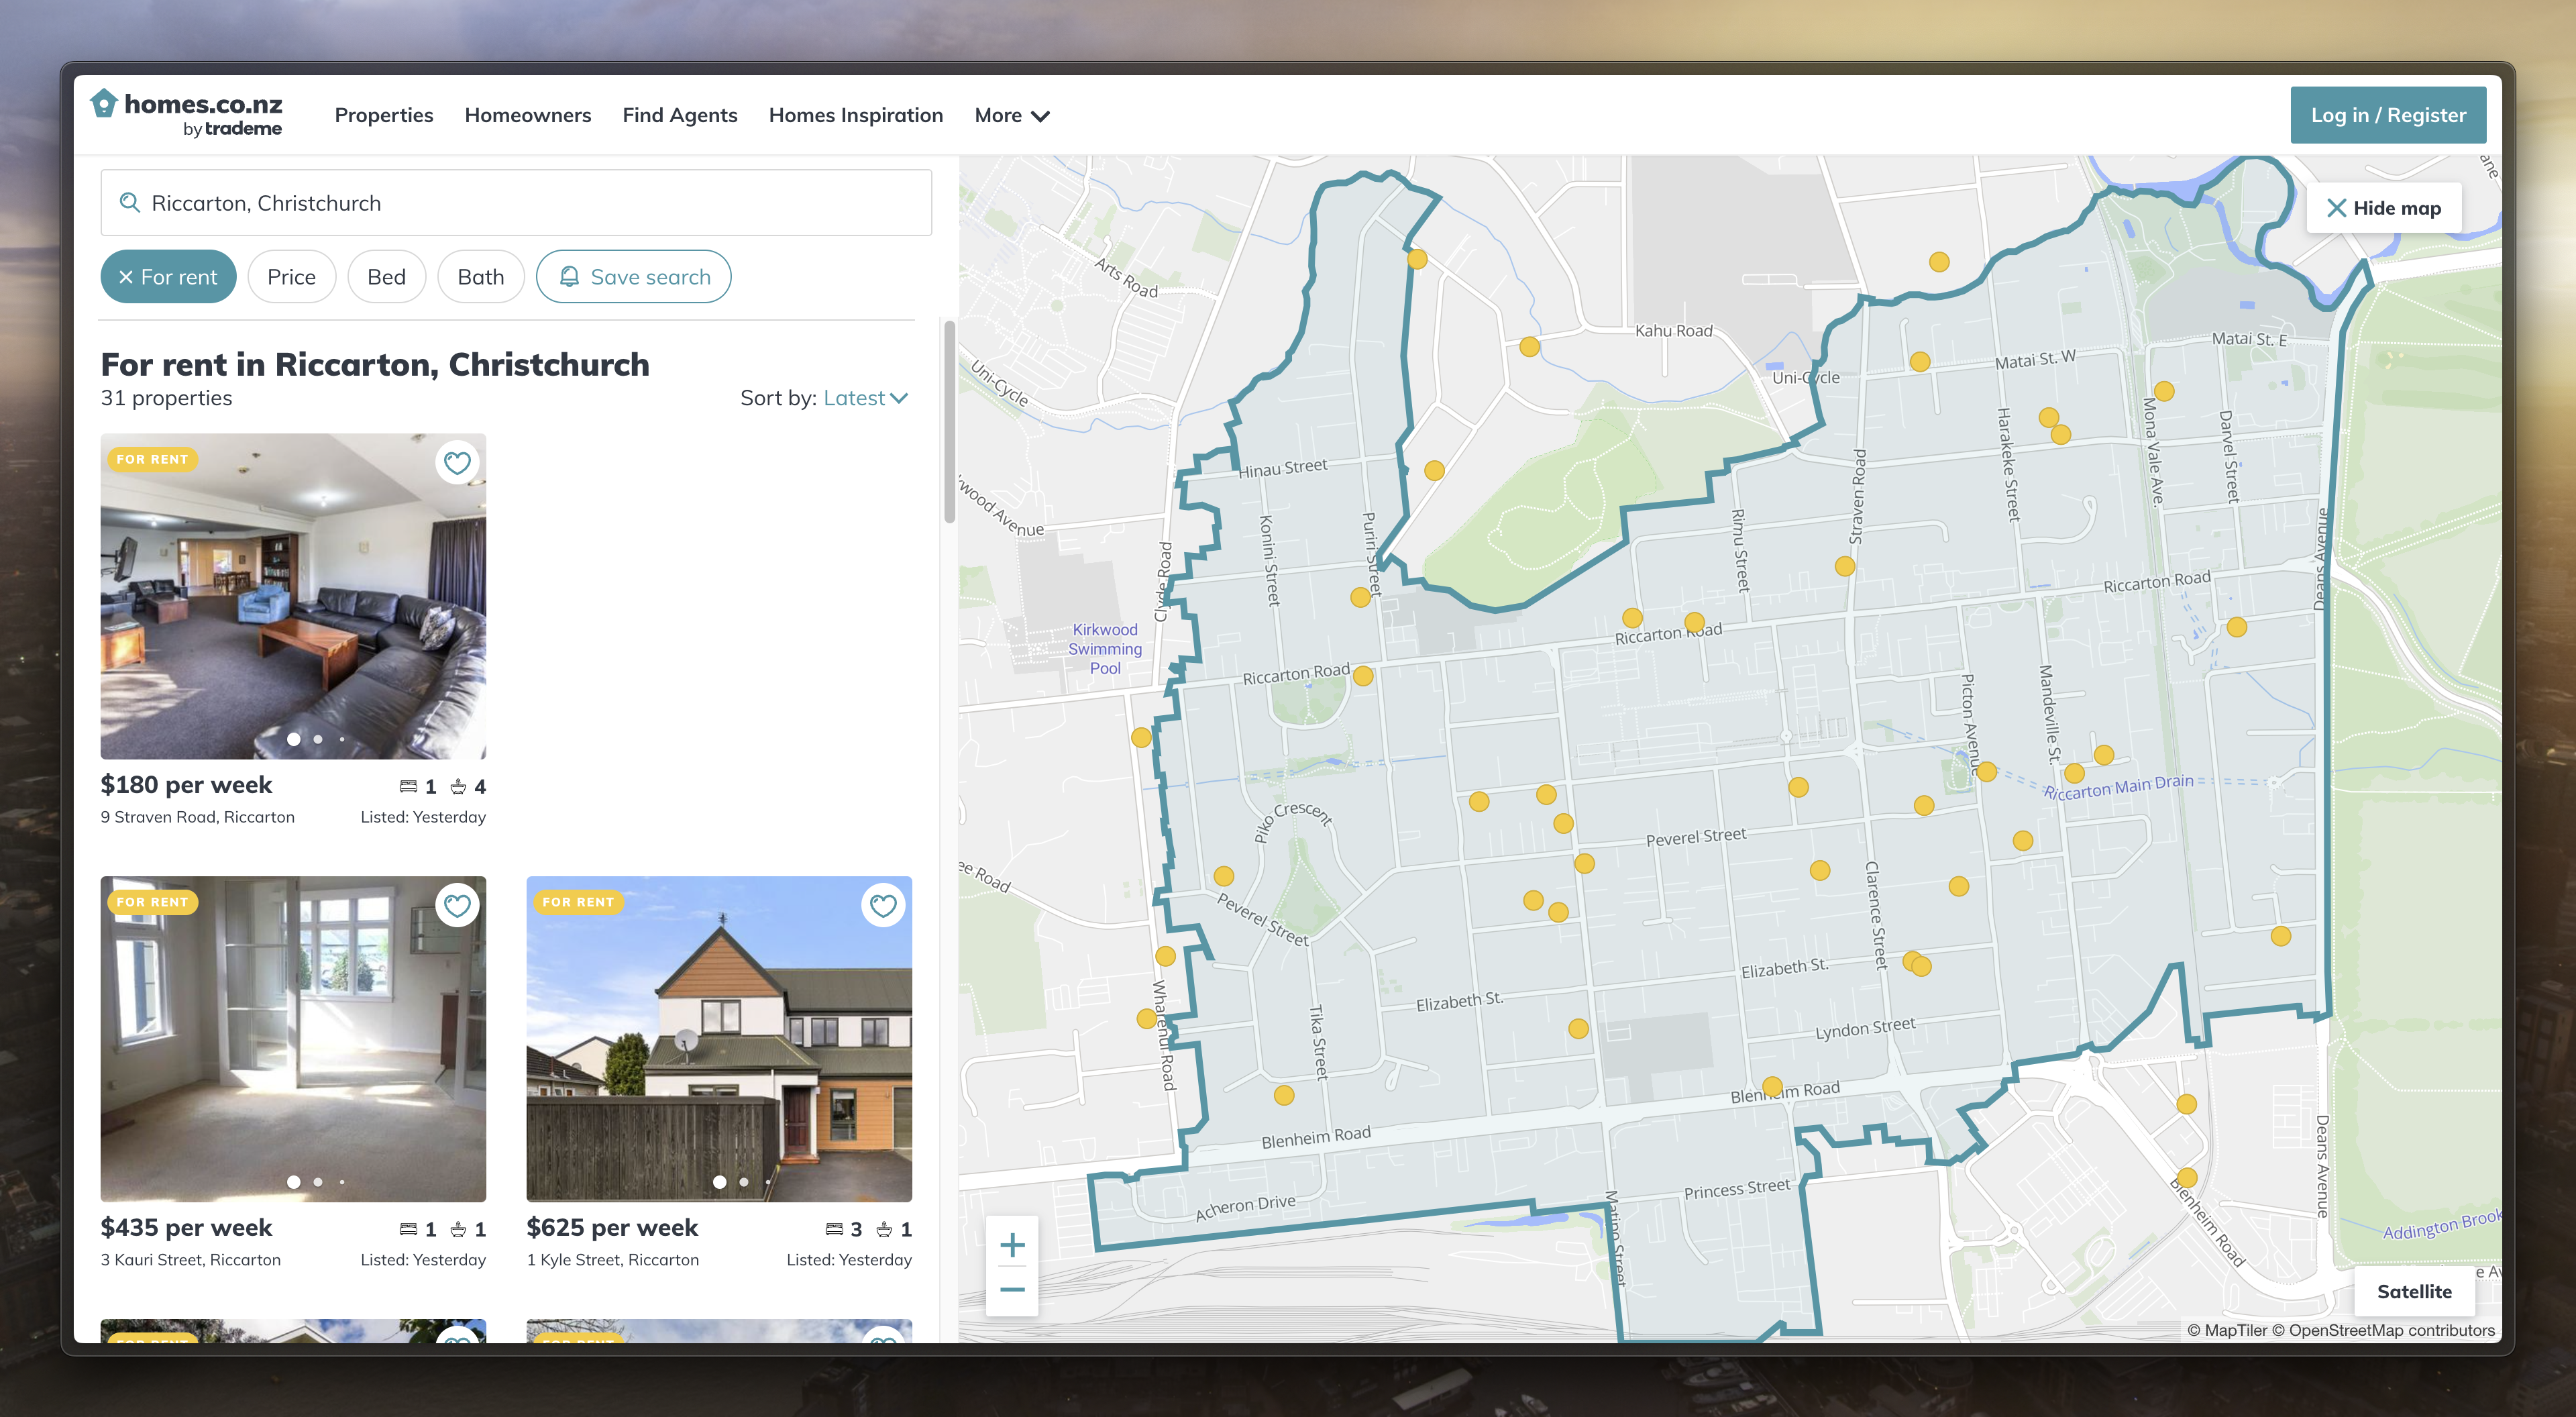Click the For Rent badge on Kyle Street listing
This screenshot has height=1417, width=2576.
578,902
